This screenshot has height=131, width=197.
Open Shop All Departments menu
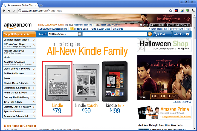19,34
